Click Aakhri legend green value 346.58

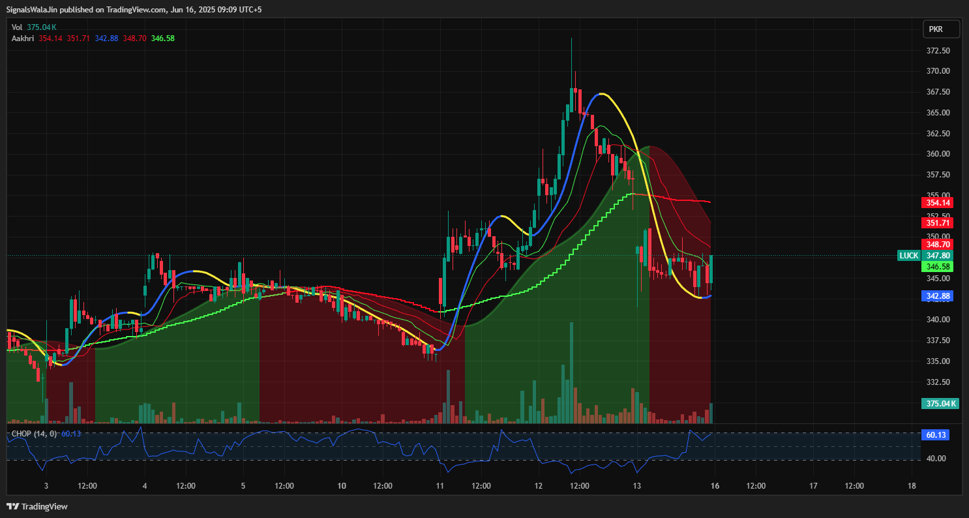tap(162, 38)
